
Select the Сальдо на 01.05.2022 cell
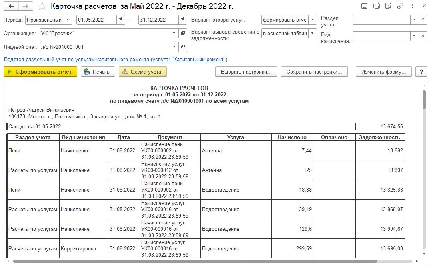181,127
